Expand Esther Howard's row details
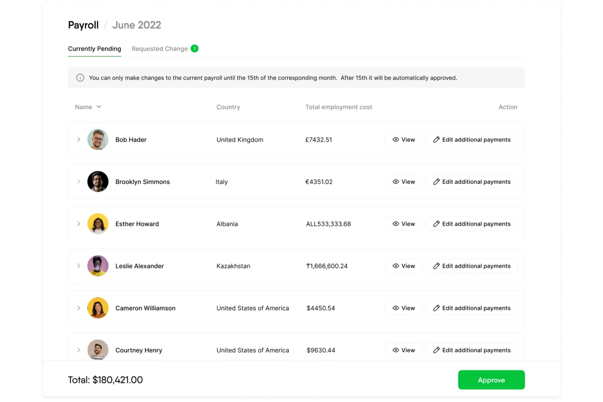This screenshot has height=402, width=603. [x=79, y=224]
